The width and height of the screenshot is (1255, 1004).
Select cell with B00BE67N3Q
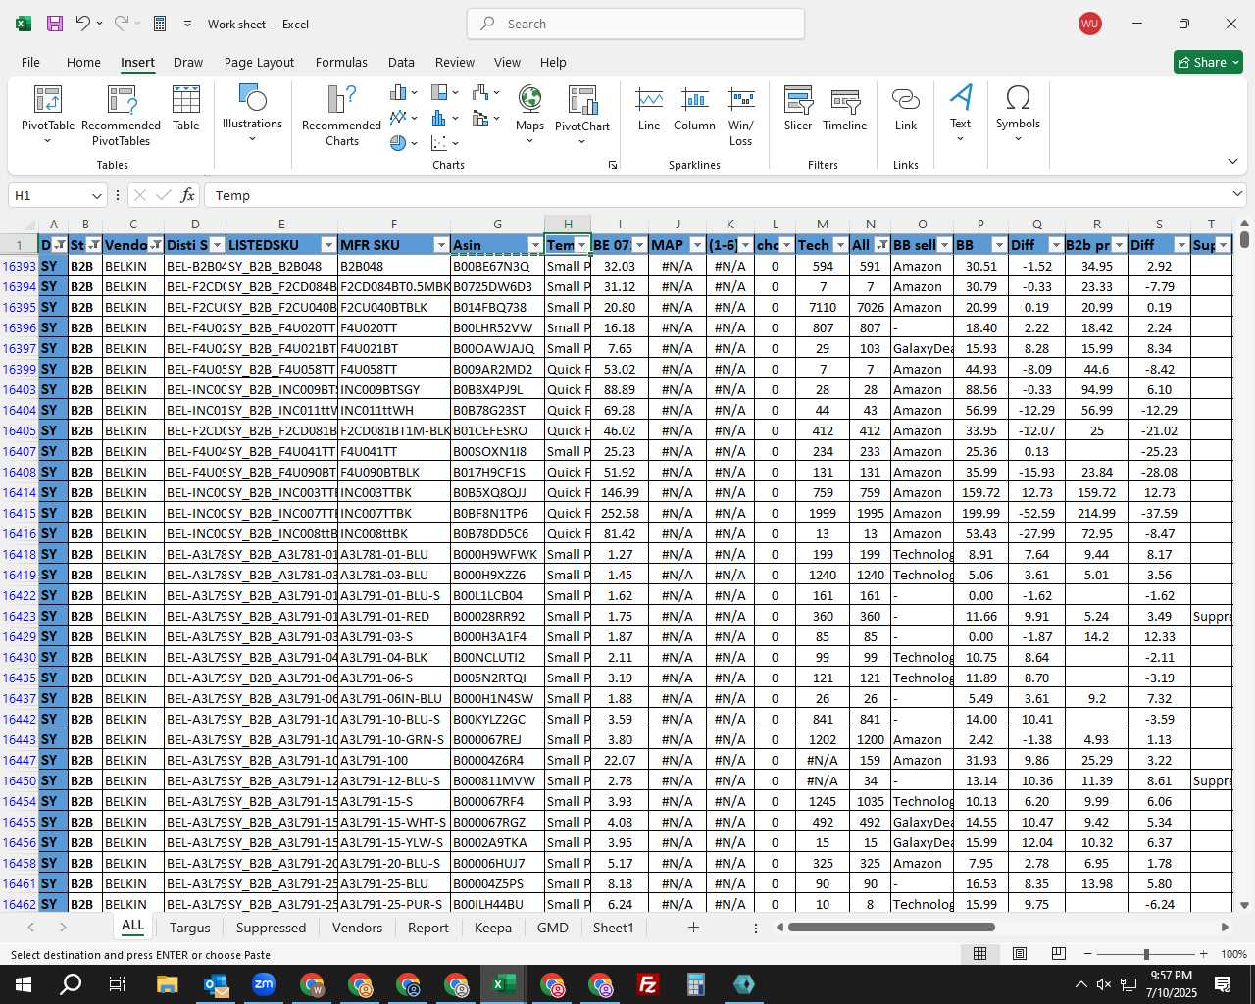click(x=497, y=266)
